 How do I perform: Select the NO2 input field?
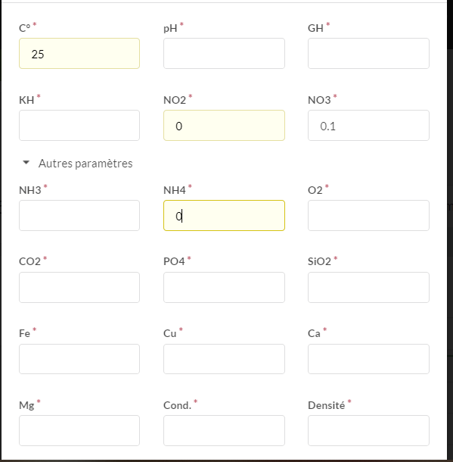pyautogui.click(x=224, y=125)
